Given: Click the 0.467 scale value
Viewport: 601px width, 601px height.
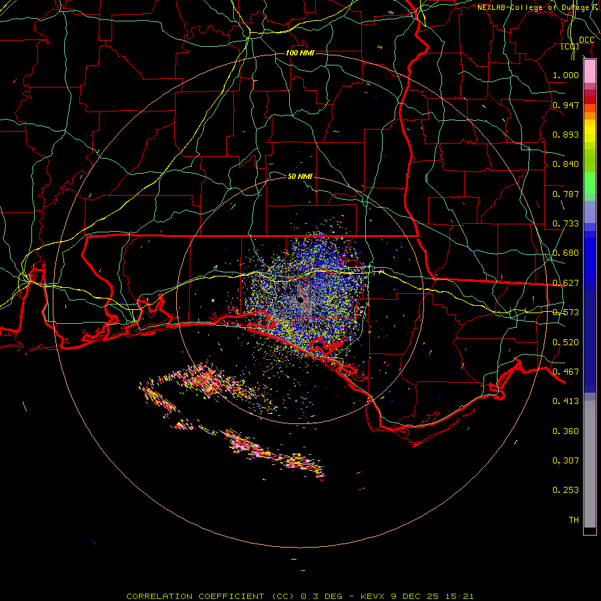Looking at the screenshot, I should click(x=566, y=372).
